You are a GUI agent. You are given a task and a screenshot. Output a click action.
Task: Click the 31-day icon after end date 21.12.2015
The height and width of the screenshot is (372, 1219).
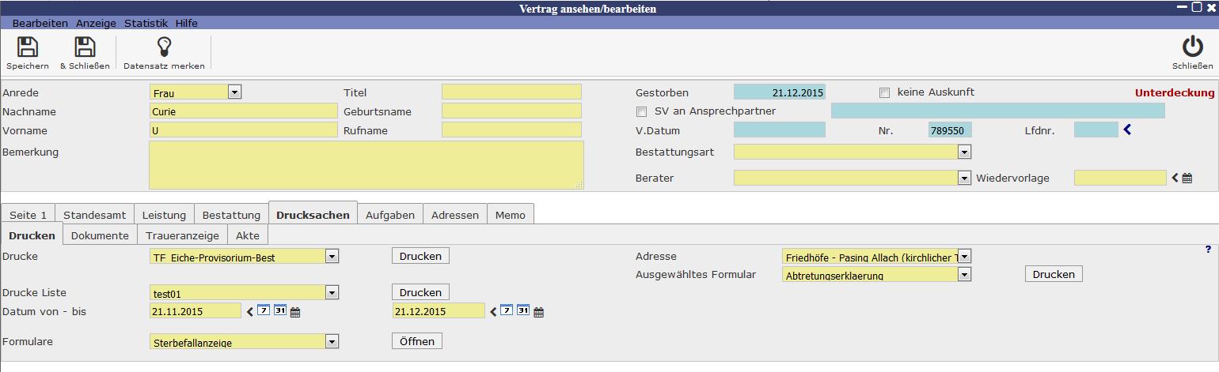(522, 311)
